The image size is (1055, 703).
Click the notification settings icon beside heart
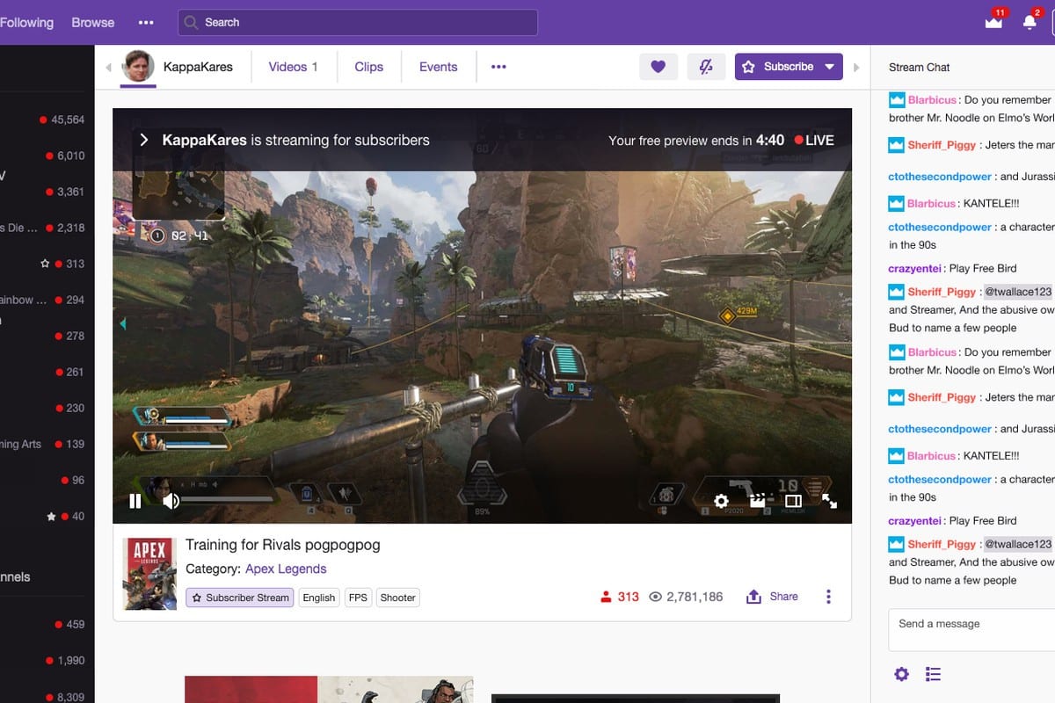706,67
